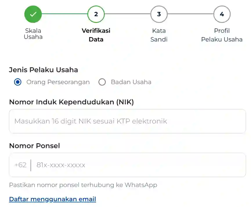Jump to step 3 circle
Viewport: 251px width, 207px height.
(x=159, y=14)
